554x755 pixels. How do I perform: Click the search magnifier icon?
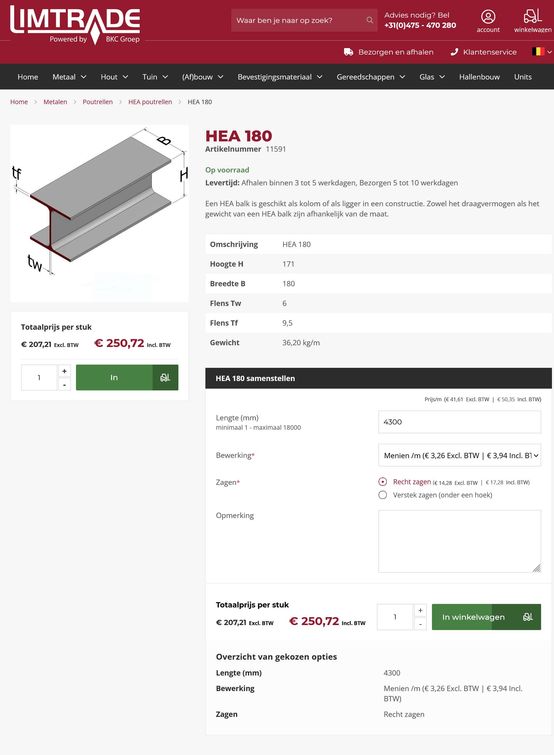[370, 20]
